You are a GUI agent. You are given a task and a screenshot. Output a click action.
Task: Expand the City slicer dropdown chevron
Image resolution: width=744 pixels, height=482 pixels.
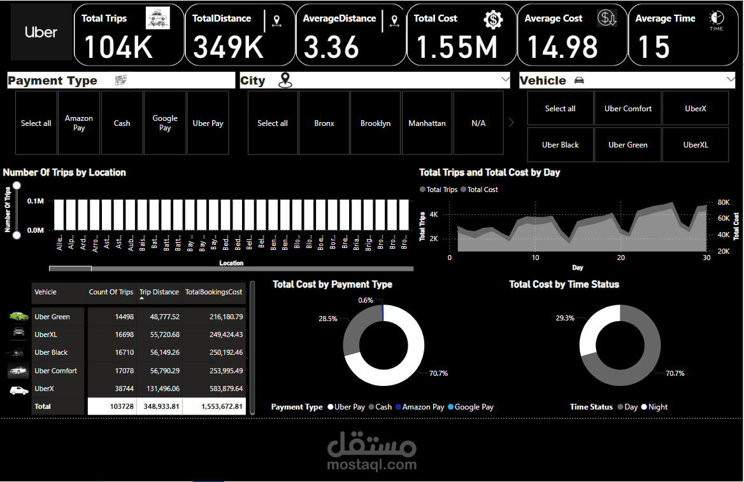(505, 79)
